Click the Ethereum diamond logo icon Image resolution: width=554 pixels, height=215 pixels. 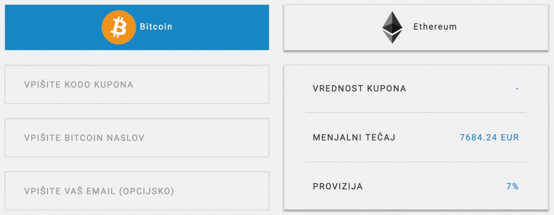point(392,27)
